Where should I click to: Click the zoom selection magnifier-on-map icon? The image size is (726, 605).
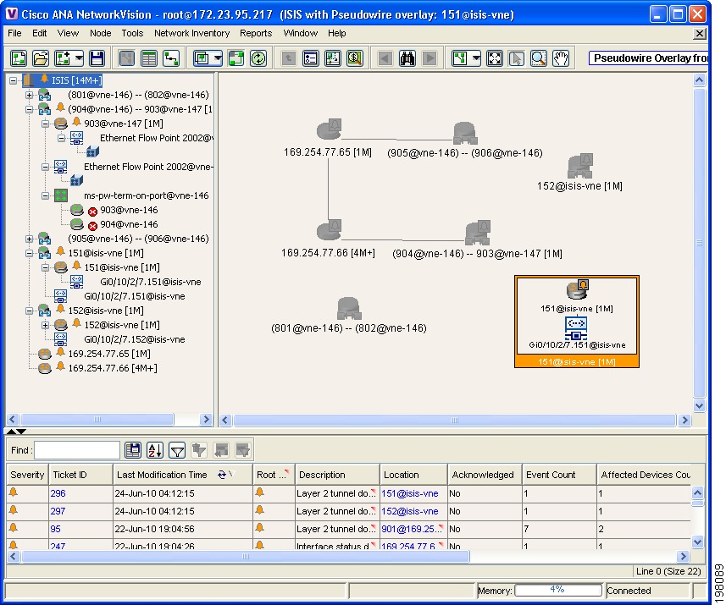[x=355, y=58]
